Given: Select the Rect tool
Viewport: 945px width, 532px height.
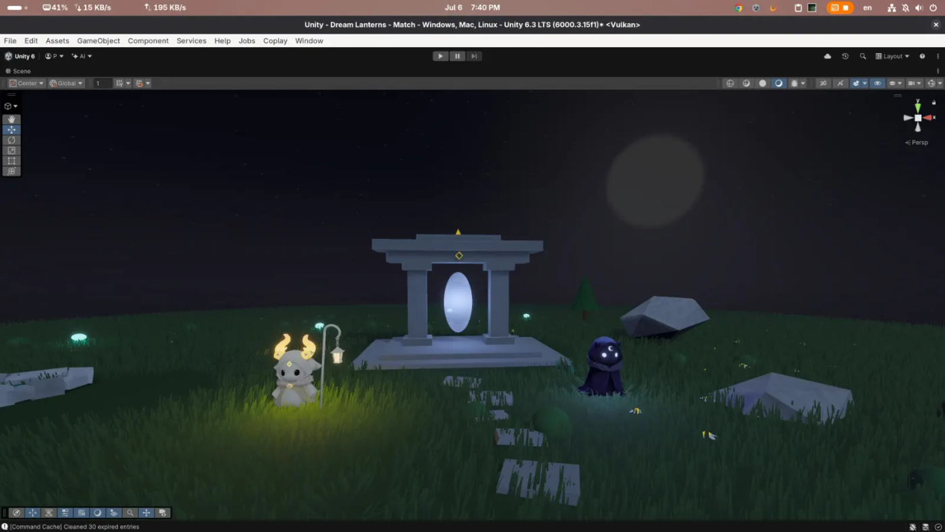Looking at the screenshot, I should [x=11, y=161].
